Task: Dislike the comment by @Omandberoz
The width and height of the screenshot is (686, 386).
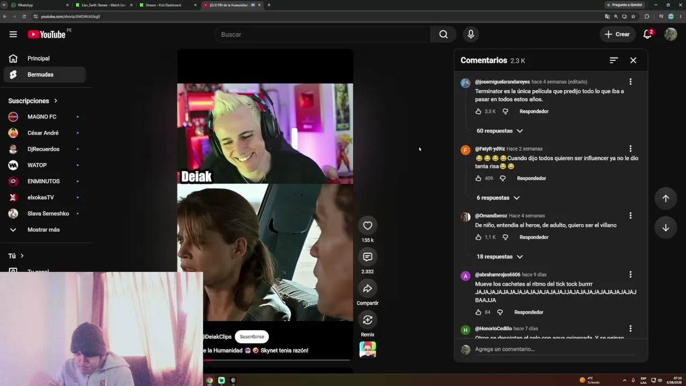Action: tap(505, 237)
